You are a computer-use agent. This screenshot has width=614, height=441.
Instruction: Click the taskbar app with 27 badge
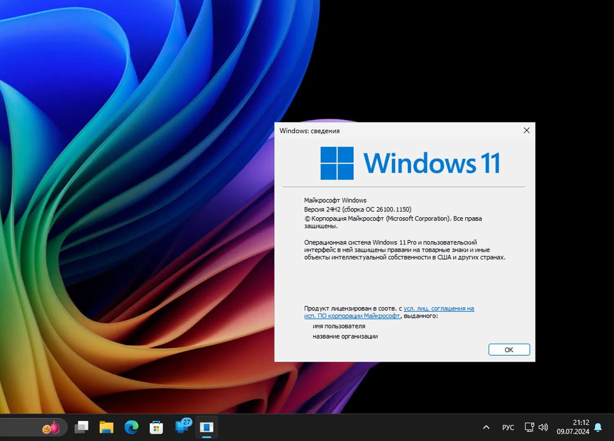click(182, 427)
